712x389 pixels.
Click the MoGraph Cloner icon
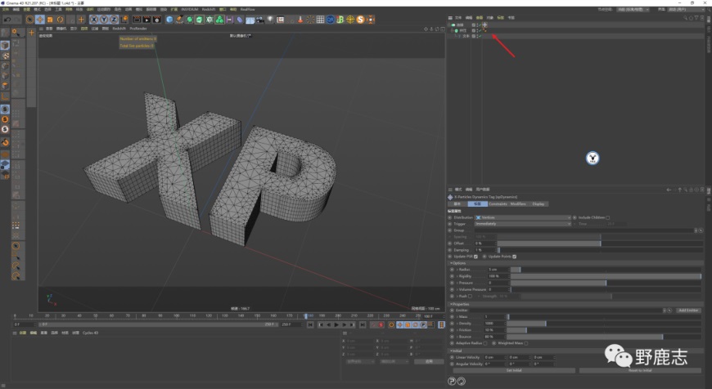219,20
